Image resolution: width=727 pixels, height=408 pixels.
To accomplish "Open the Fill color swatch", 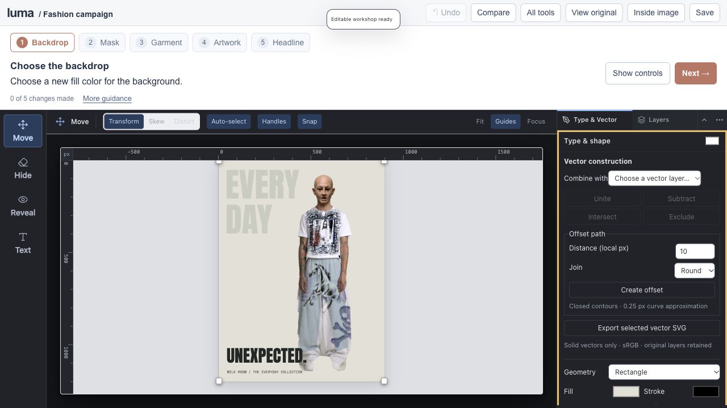I will (626, 392).
